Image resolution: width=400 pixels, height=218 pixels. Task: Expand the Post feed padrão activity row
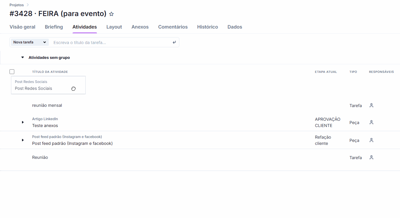(x=23, y=140)
